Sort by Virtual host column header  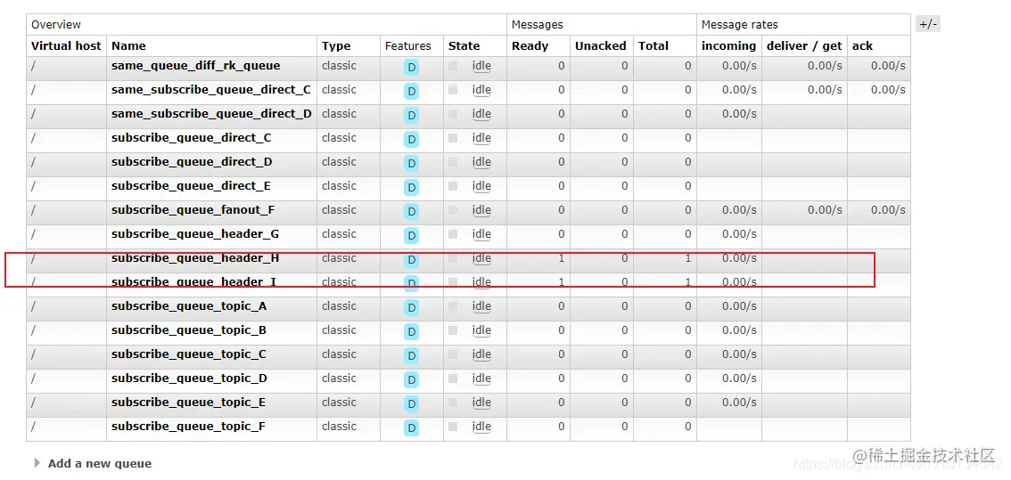(x=66, y=45)
